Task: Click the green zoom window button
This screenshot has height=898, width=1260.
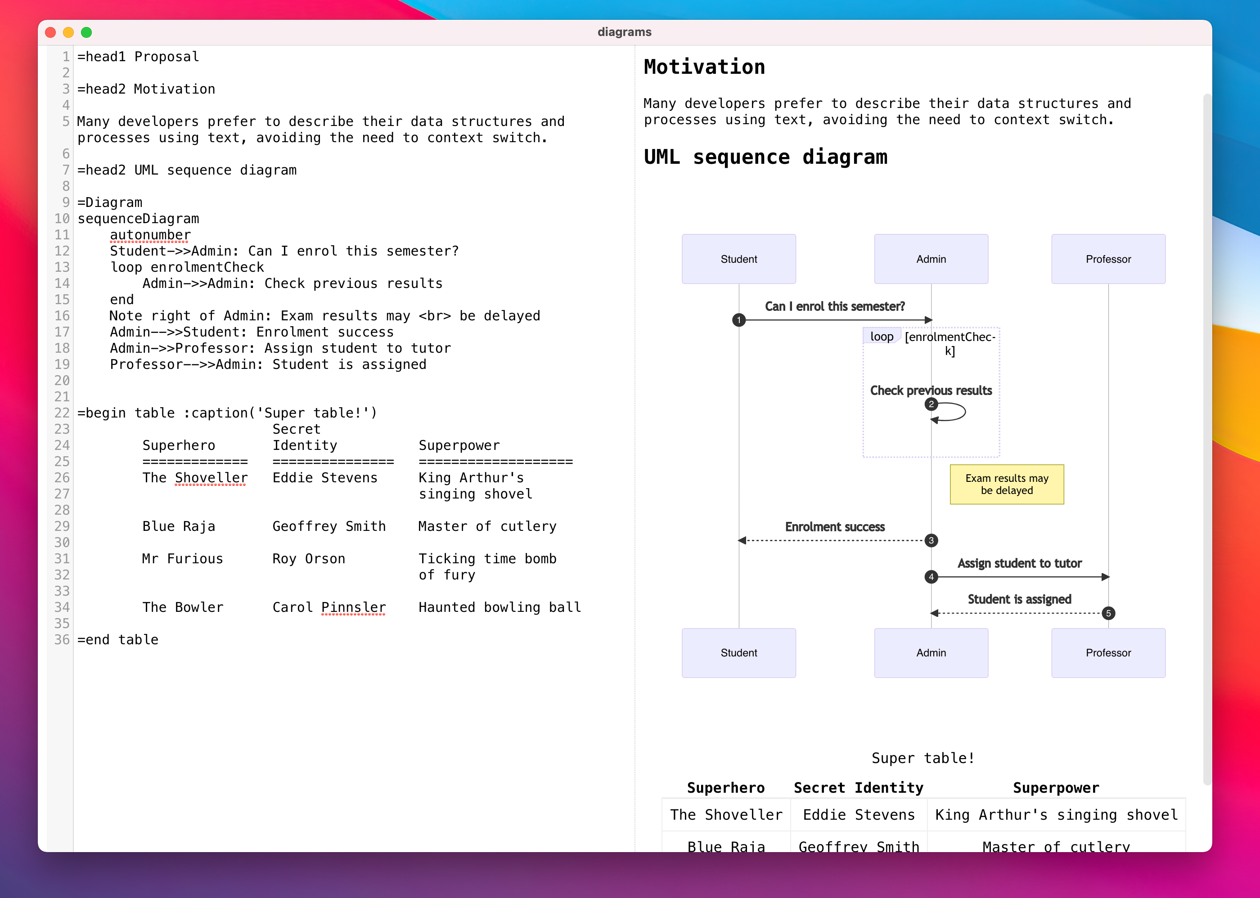Action: (x=86, y=32)
